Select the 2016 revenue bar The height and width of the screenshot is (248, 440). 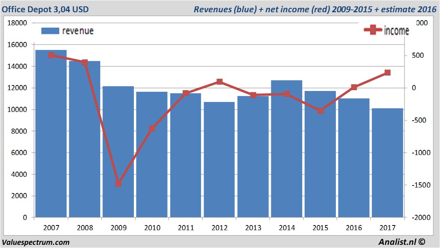pos(354,158)
